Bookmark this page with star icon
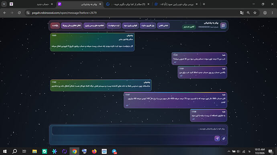 pyautogui.click(x=255, y=13)
